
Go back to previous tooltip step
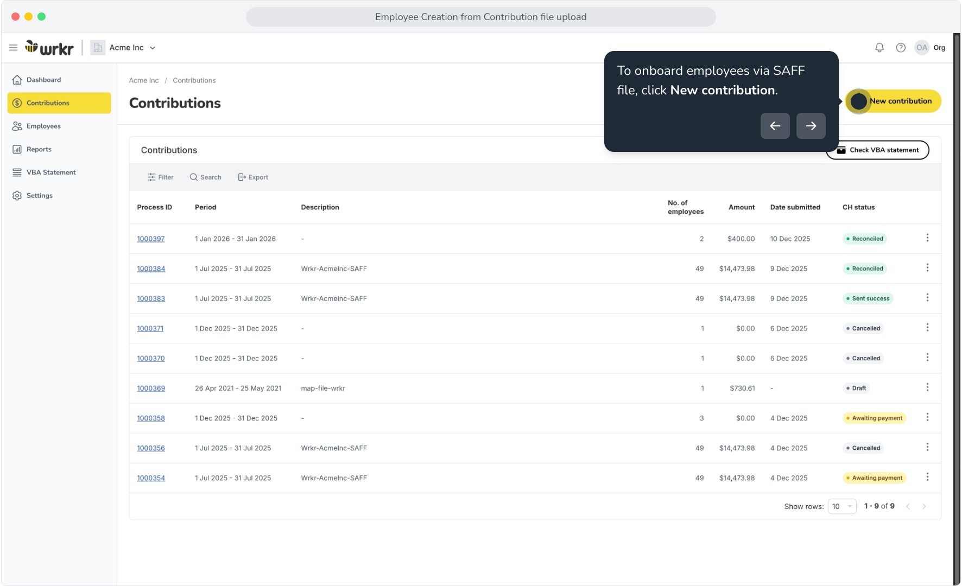tap(775, 126)
